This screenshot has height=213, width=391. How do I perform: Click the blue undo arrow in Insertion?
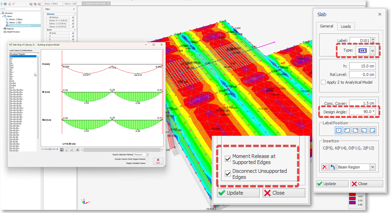[x=332, y=167]
